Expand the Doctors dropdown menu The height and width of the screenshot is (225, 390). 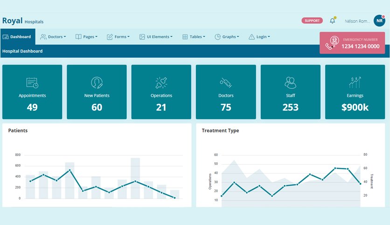click(x=57, y=37)
